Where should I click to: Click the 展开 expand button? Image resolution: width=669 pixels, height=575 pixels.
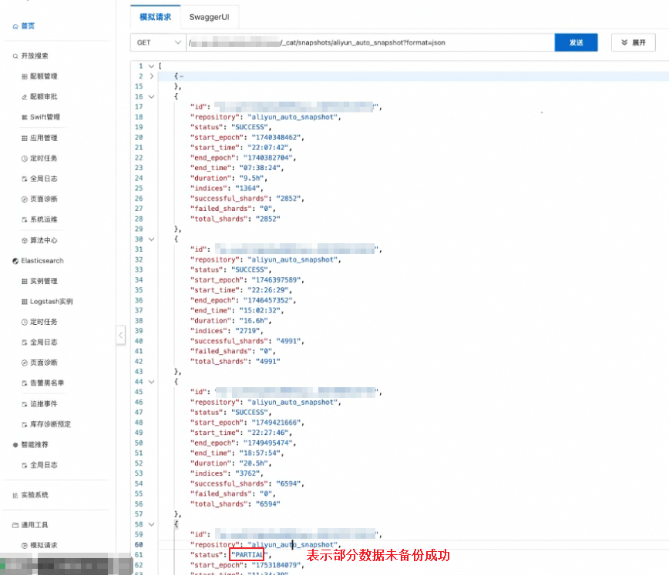[634, 42]
